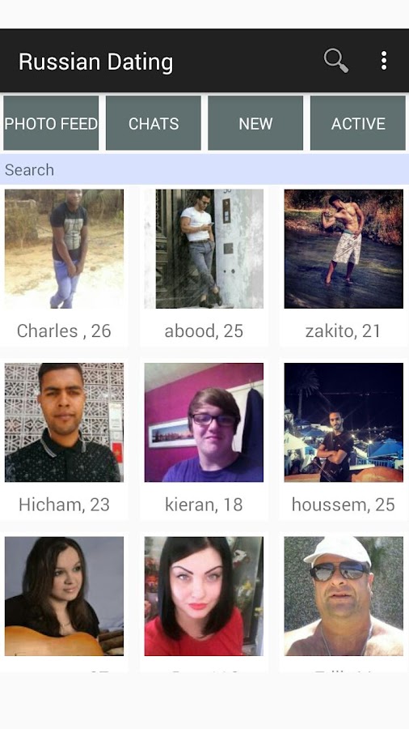Tap kieran's profile picture
The image size is (409, 729).
click(x=204, y=422)
